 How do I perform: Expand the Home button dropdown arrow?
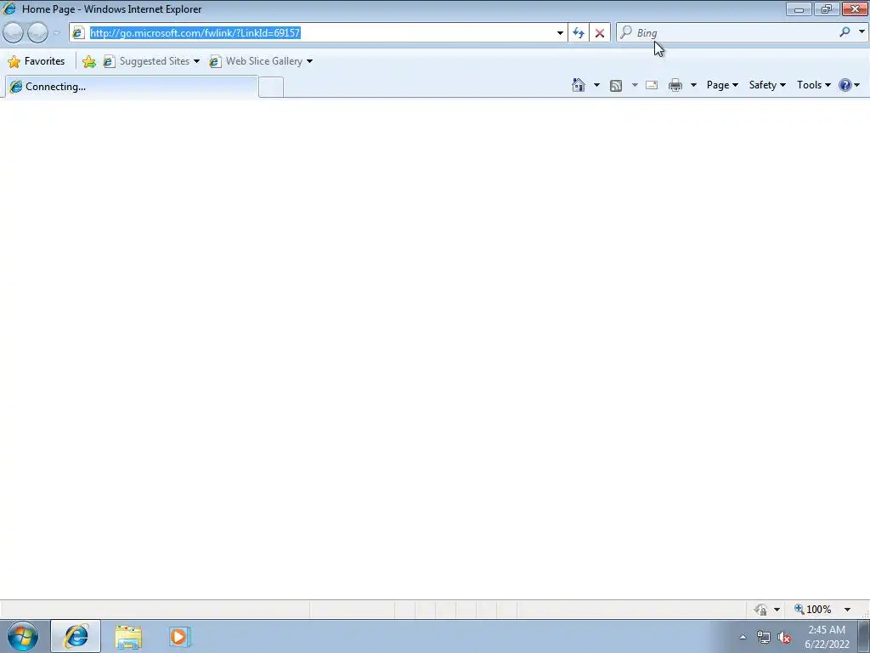pos(596,85)
